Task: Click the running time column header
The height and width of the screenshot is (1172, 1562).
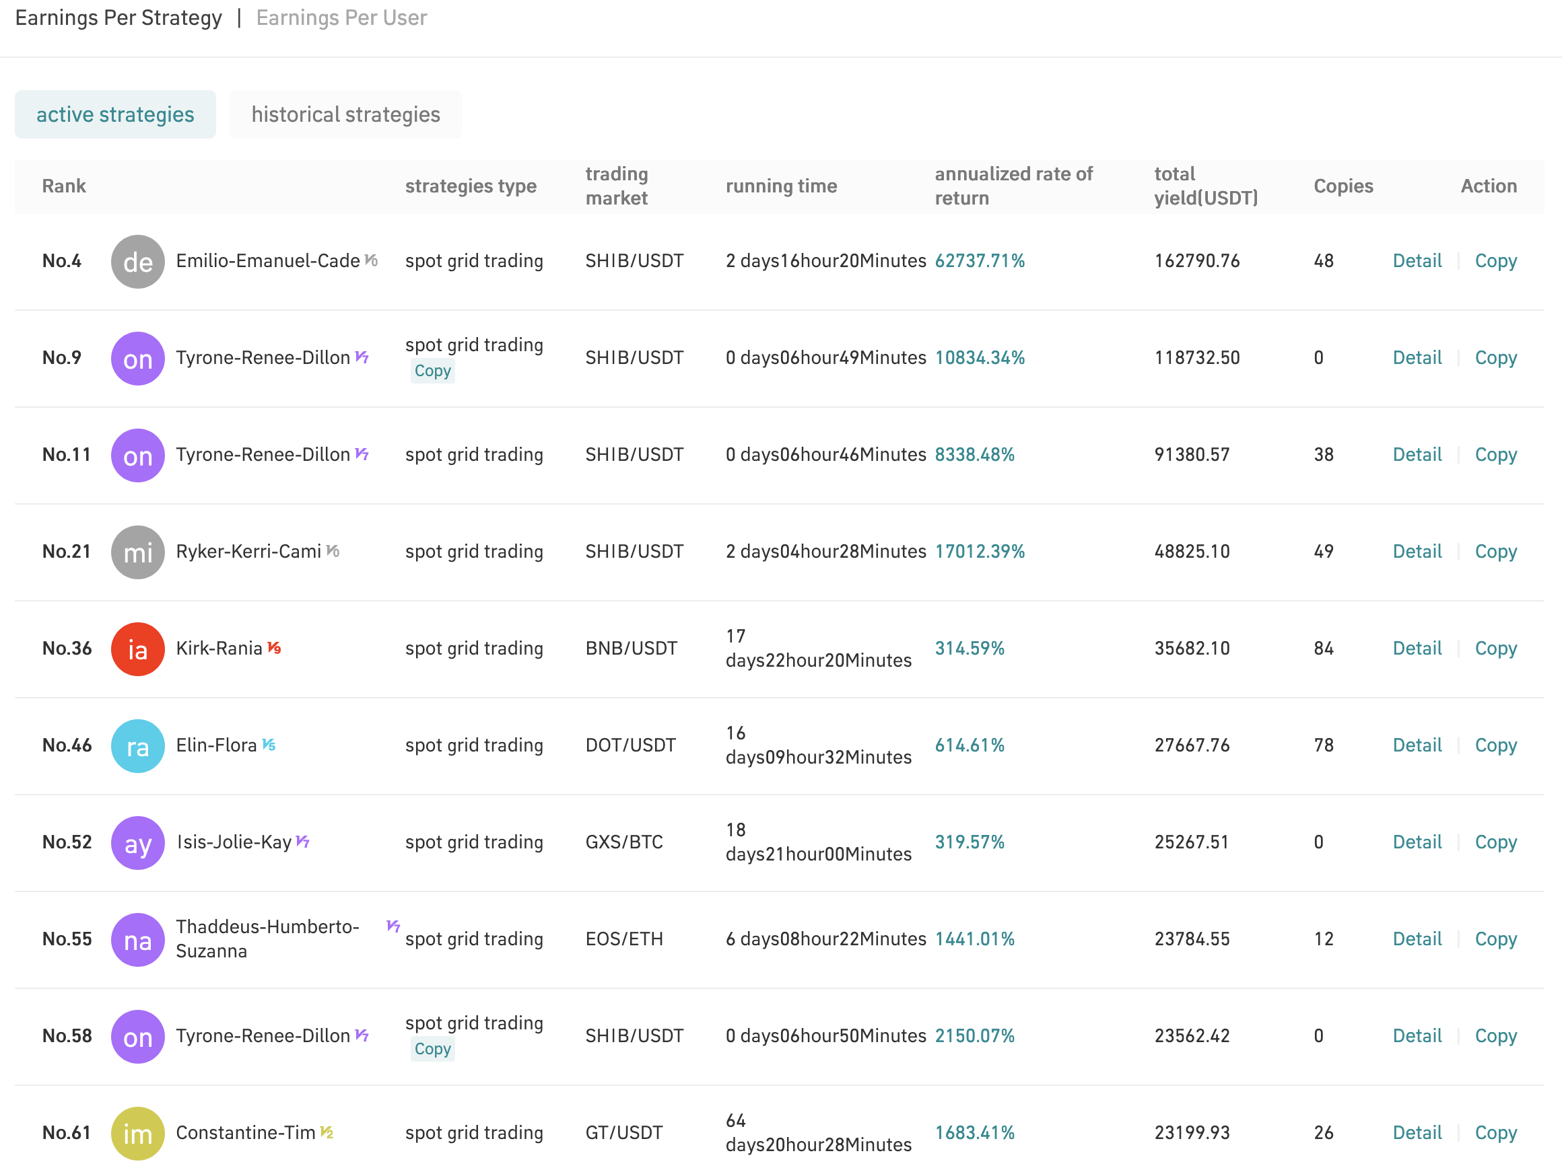Action: click(781, 186)
